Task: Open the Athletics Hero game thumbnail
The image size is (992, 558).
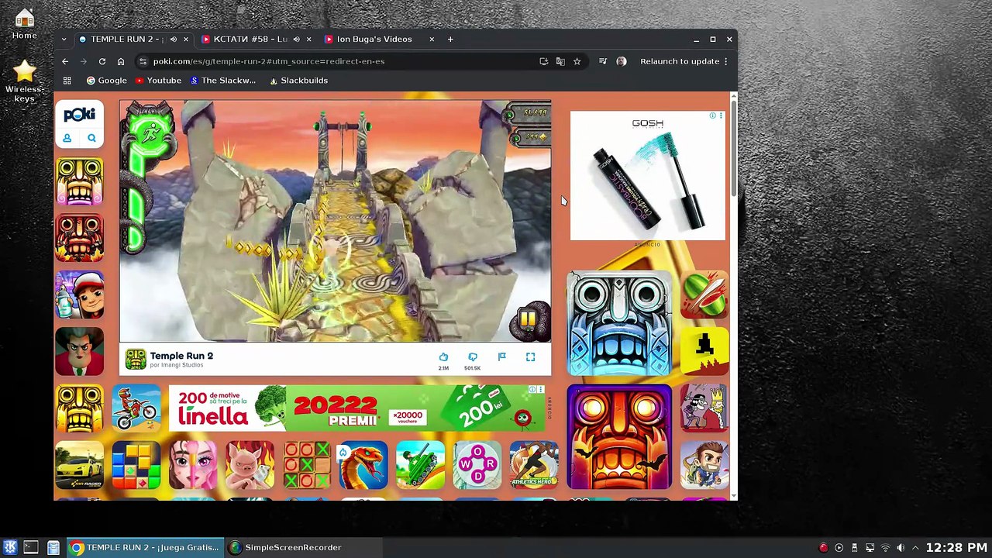Action: pyautogui.click(x=533, y=465)
